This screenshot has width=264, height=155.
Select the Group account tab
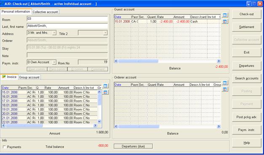coord(29,77)
